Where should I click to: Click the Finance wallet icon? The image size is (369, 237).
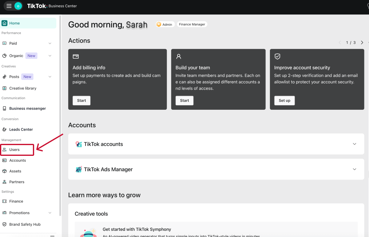[4, 201]
